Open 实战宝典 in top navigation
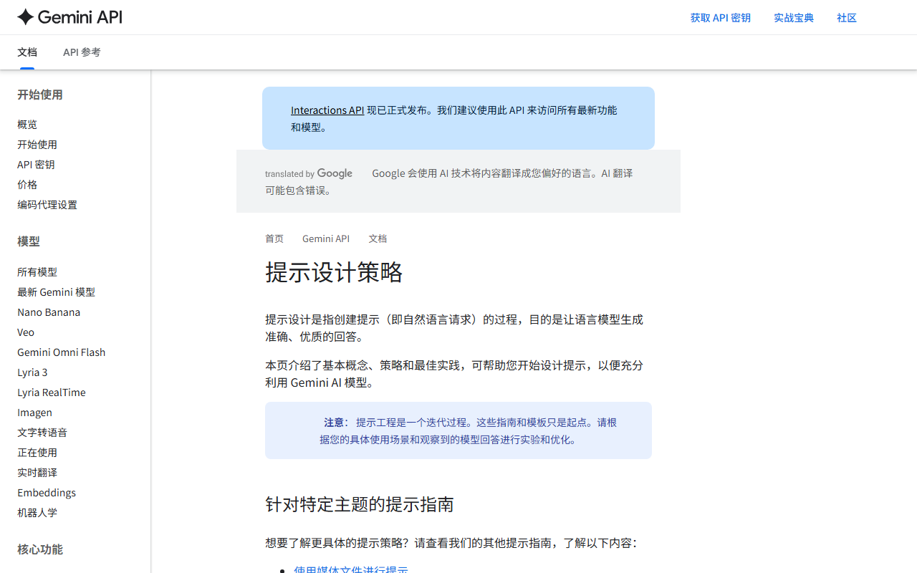Viewport: 917px width, 573px height. coord(794,18)
